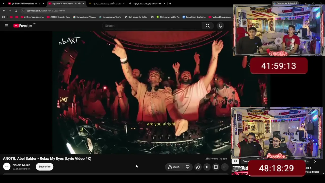Screen dimensions: 325x183
Task: Reload the YouTube page
Action: coord(16,11)
